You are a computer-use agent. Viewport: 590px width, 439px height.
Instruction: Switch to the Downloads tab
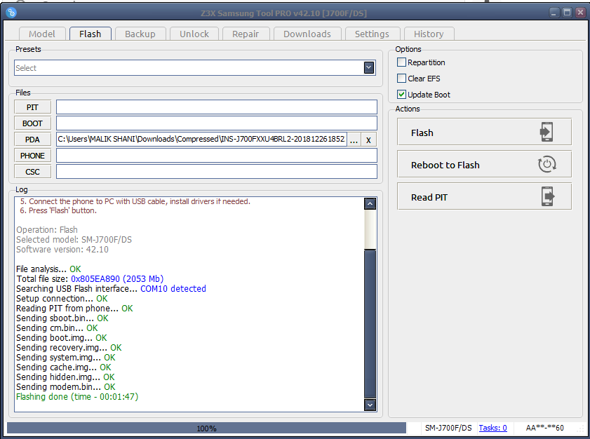(307, 34)
